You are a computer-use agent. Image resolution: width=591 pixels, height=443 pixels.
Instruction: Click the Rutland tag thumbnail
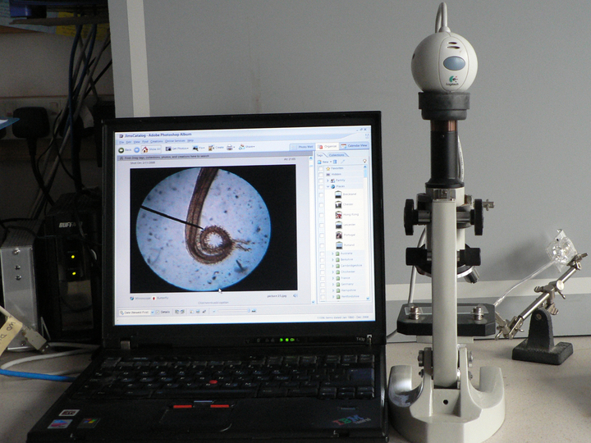(x=339, y=245)
